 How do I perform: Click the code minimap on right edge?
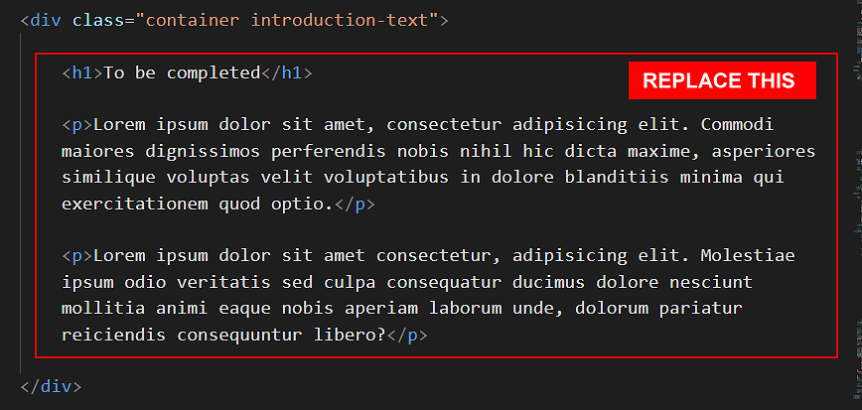click(854, 199)
